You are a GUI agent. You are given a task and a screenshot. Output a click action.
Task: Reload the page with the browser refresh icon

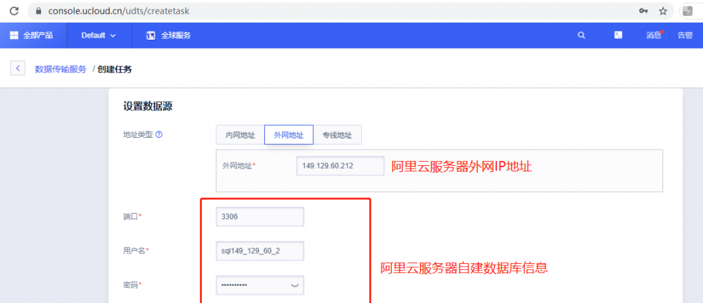coord(14,11)
